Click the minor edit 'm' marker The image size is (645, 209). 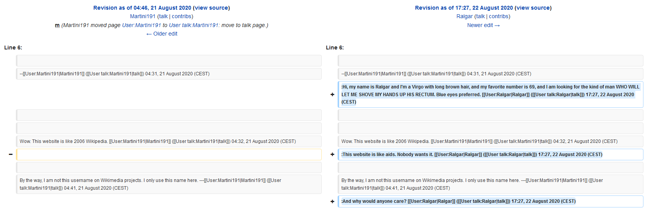[57, 25]
